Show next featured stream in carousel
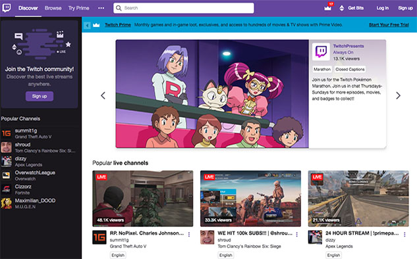The image size is (417, 259). tap(398, 95)
